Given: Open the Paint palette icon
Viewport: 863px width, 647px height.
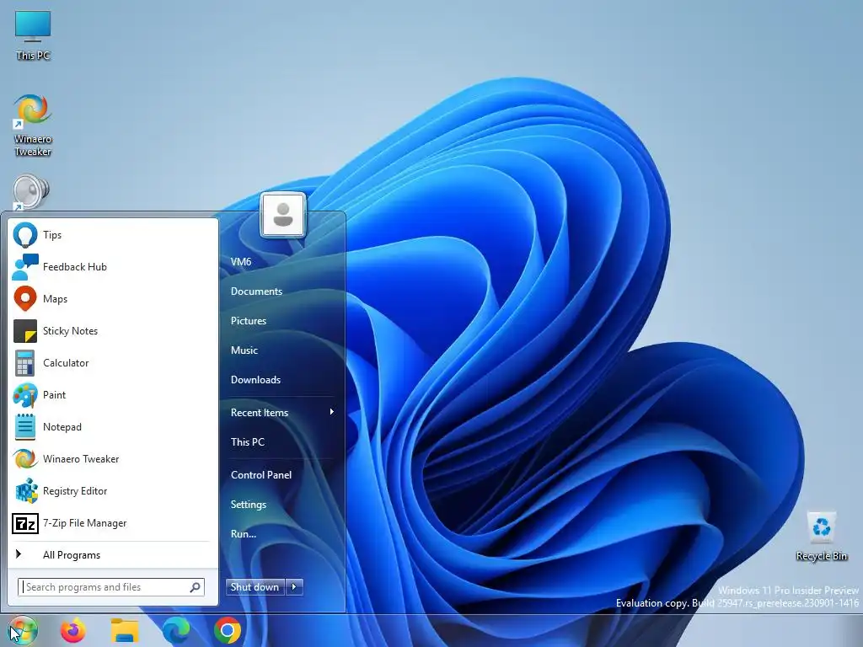Looking at the screenshot, I should tap(25, 395).
